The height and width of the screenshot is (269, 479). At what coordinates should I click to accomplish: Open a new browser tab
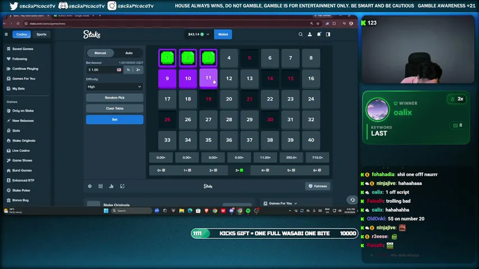100,16
